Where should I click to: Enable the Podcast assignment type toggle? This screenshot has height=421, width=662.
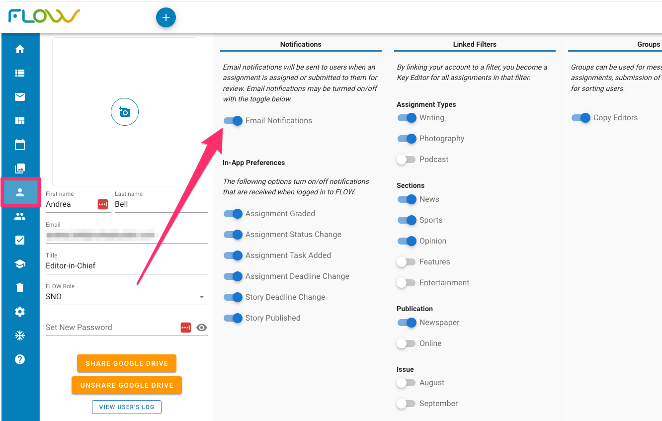pyautogui.click(x=406, y=160)
